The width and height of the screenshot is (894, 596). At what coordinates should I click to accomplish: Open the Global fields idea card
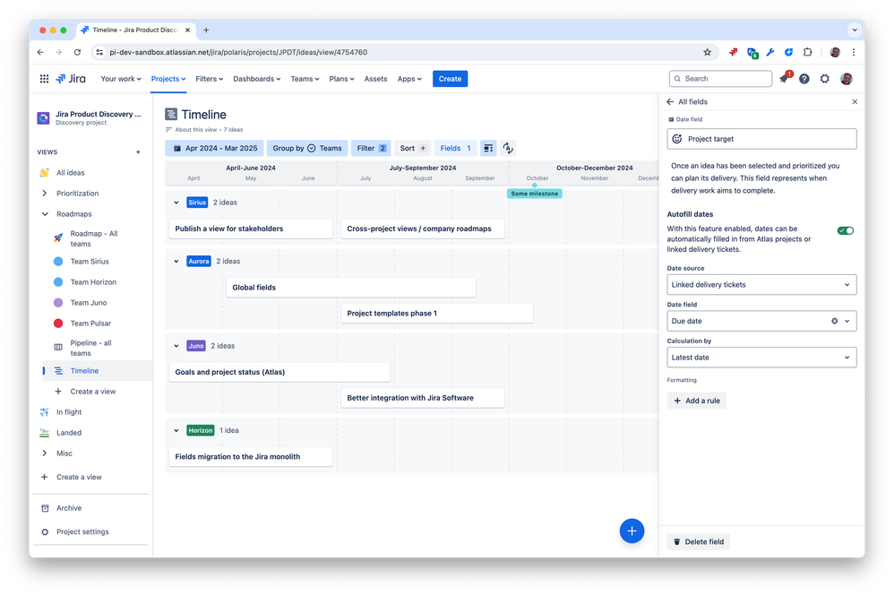pos(350,288)
